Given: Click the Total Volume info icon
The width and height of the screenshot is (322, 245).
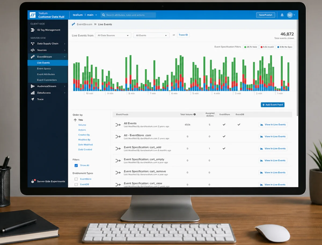Looking at the screenshot, I should (x=195, y=114).
